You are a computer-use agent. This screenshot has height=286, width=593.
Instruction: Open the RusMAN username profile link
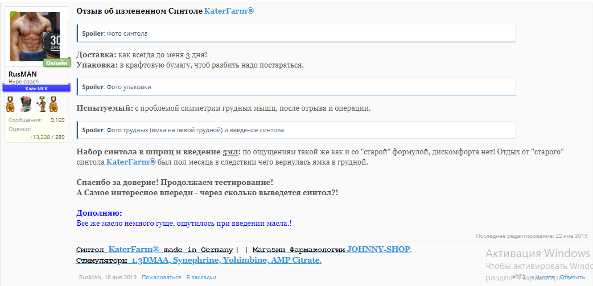click(22, 74)
